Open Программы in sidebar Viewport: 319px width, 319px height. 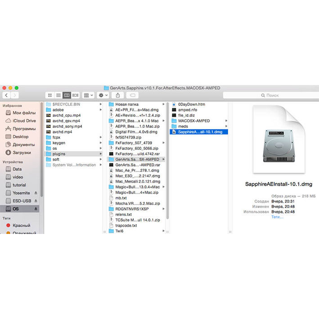(x=21, y=129)
